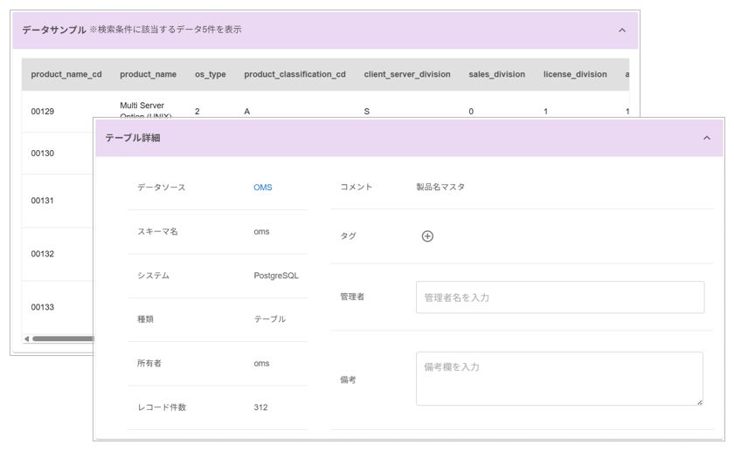
Task: Click the 製品名マスタ comment text
Action: (440, 187)
